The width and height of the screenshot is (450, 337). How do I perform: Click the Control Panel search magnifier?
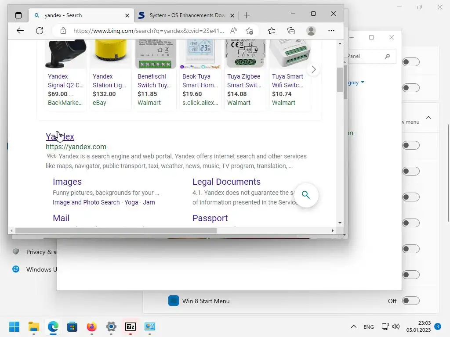388,56
